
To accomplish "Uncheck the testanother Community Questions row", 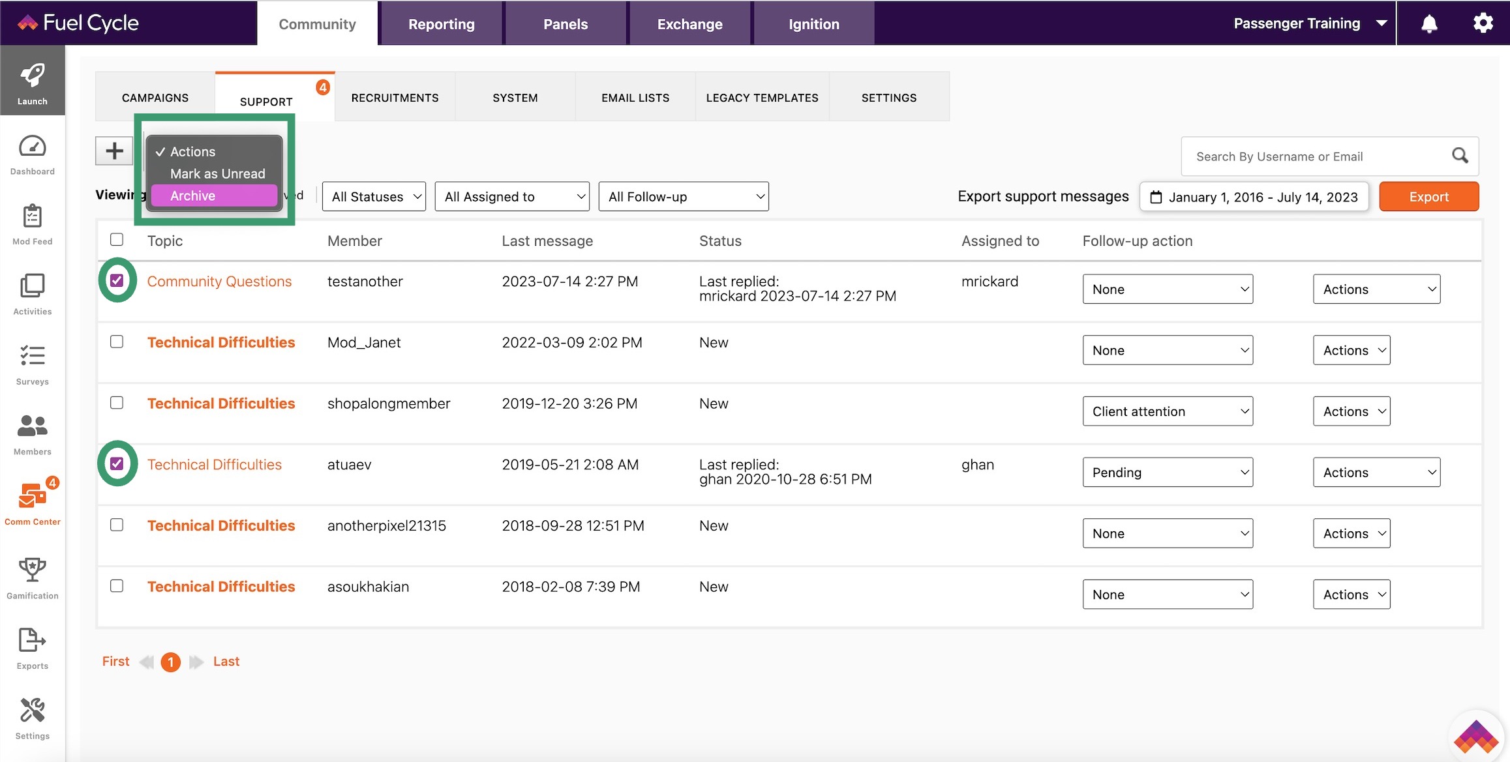I will [117, 280].
